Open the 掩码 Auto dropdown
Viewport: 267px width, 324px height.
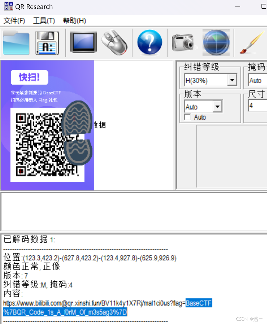point(258,80)
